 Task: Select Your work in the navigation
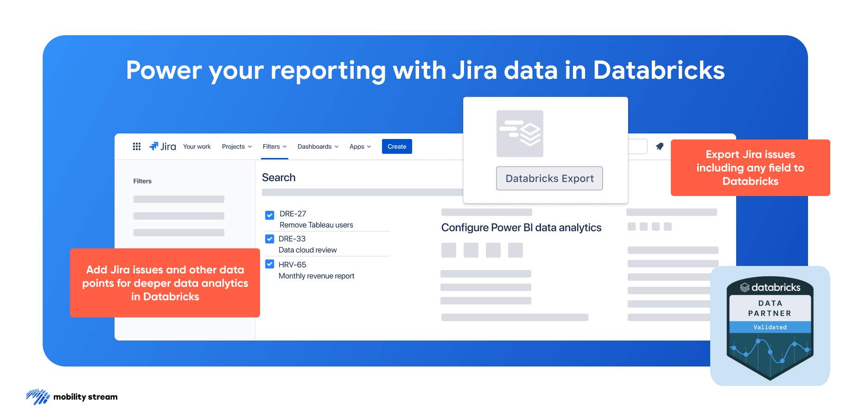pos(197,146)
